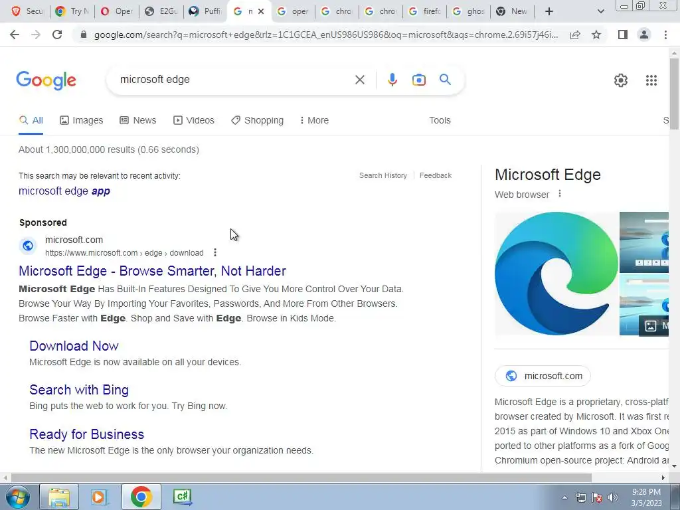The height and width of the screenshot is (510, 680).
Task: Switch to the Opera browser tab
Action: 117,11
